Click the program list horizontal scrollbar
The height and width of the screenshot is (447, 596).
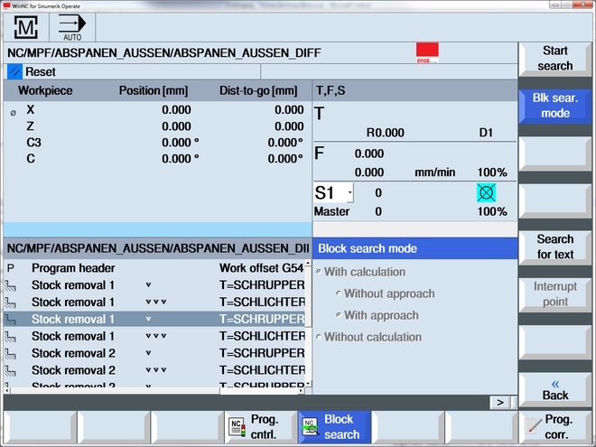[154, 390]
